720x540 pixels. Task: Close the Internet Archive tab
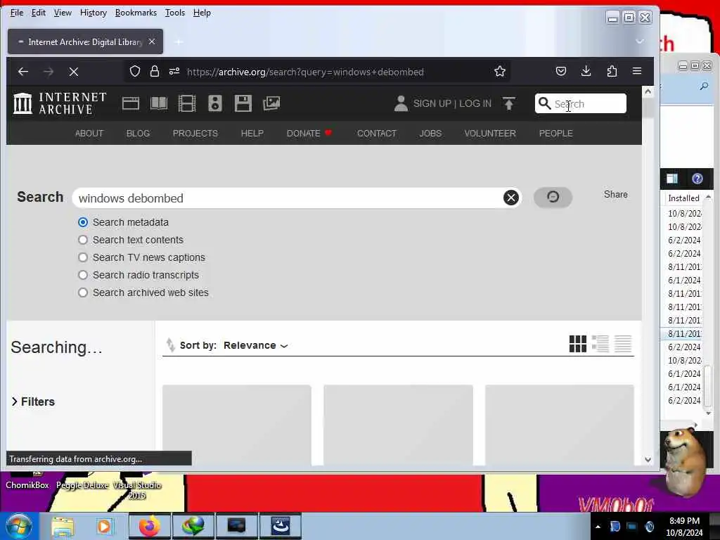click(152, 41)
